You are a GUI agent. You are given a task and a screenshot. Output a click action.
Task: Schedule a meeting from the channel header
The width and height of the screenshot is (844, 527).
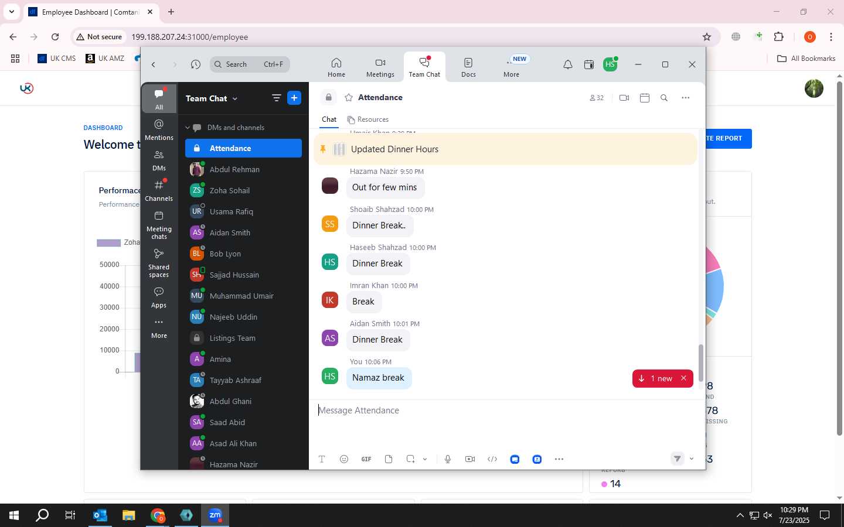[x=645, y=98]
